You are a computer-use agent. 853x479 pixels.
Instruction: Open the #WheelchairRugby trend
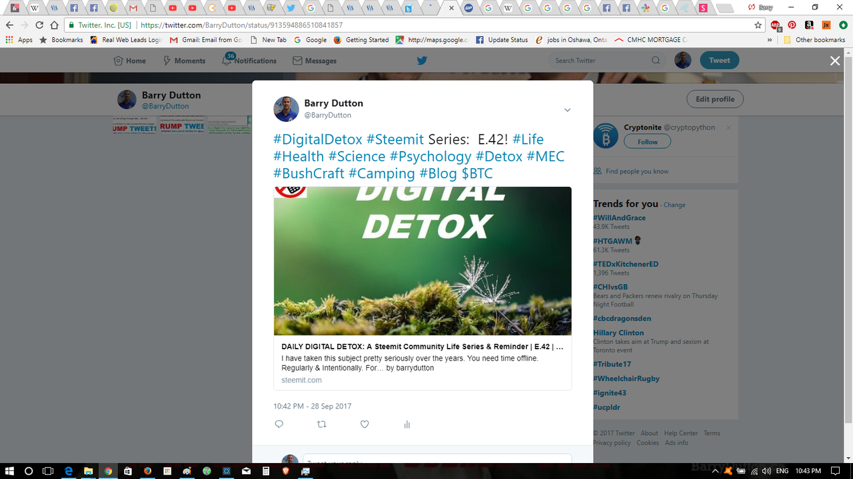tap(626, 379)
